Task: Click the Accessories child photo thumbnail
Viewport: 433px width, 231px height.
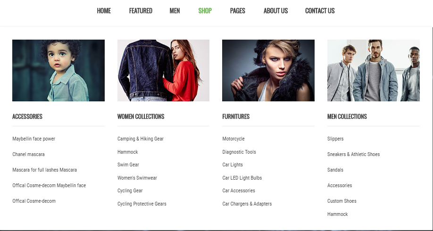Action: 58,70
